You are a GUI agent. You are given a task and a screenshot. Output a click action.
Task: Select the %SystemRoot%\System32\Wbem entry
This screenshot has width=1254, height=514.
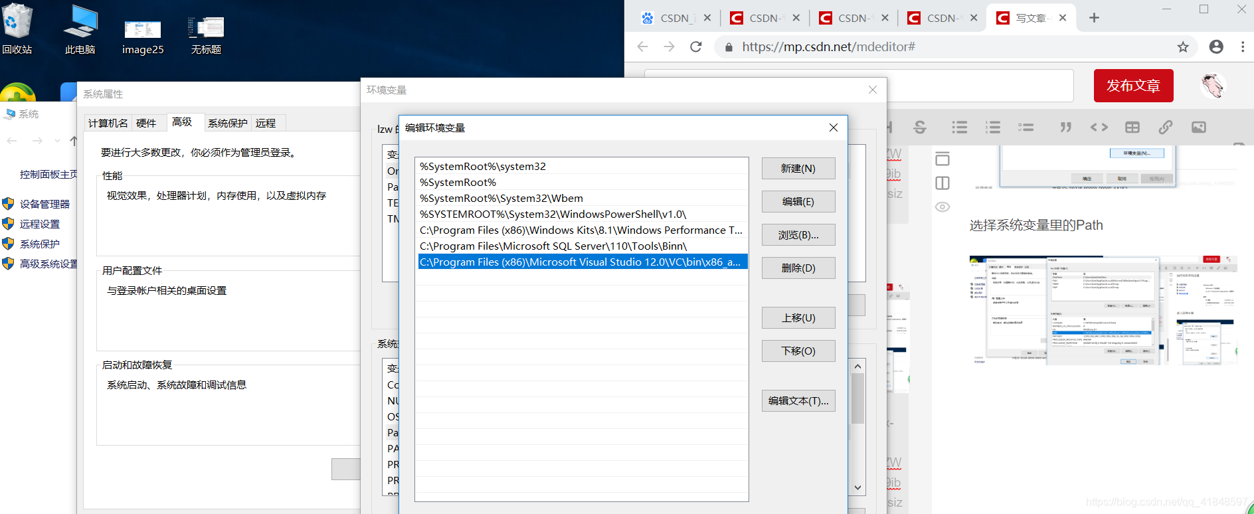tap(582, 198)
